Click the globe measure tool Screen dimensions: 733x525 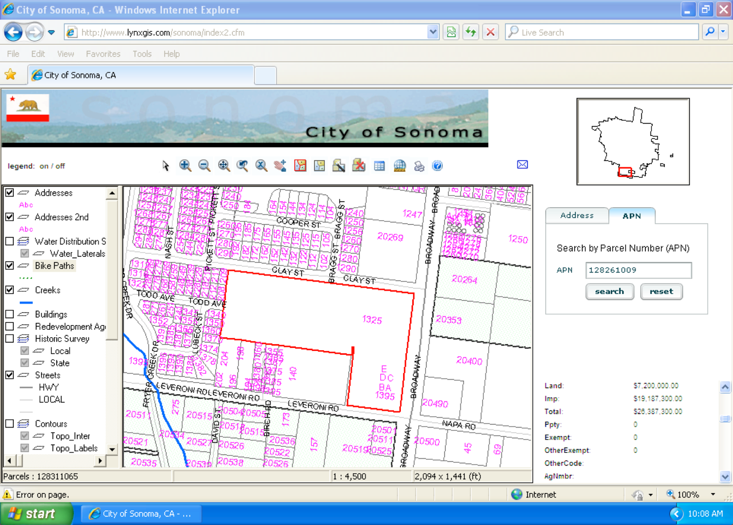click(399, 166)
